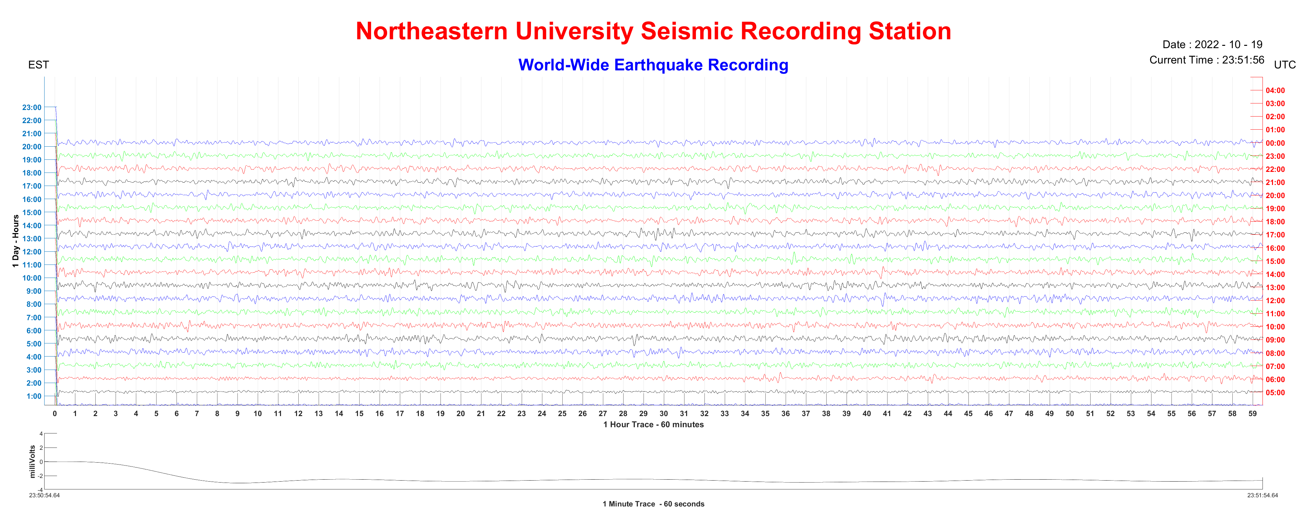The width and height of the screenshot is (1310, 513).
Task: Click the EST axis label
Action: click(x=39, y=65)
